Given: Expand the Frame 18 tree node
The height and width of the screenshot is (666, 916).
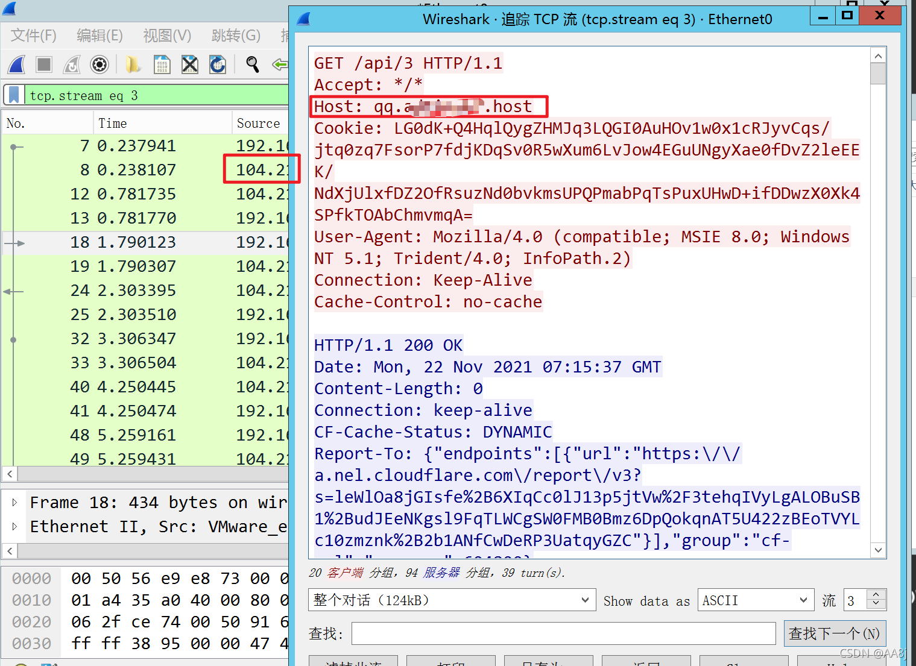Looking at the screenshot, I should click(x=15, y=502).
